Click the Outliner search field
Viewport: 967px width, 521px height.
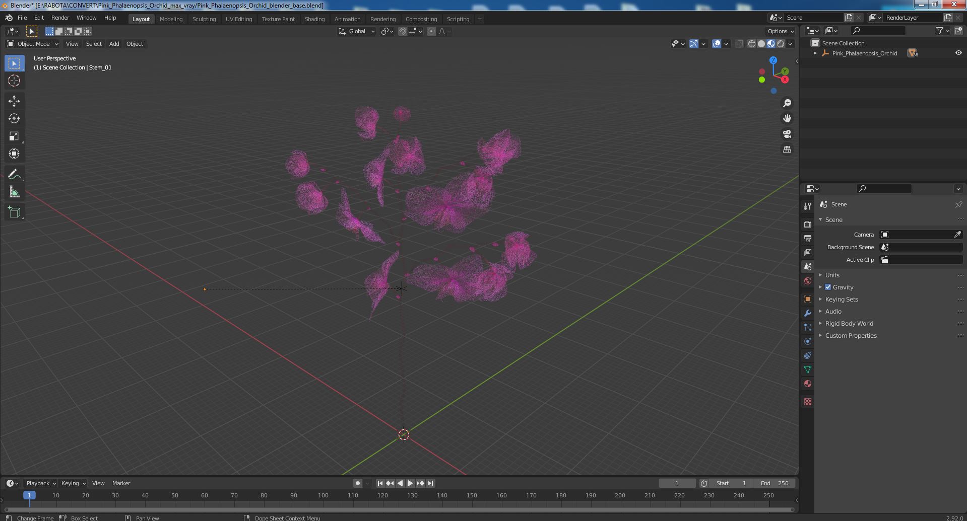pos(877,31)
